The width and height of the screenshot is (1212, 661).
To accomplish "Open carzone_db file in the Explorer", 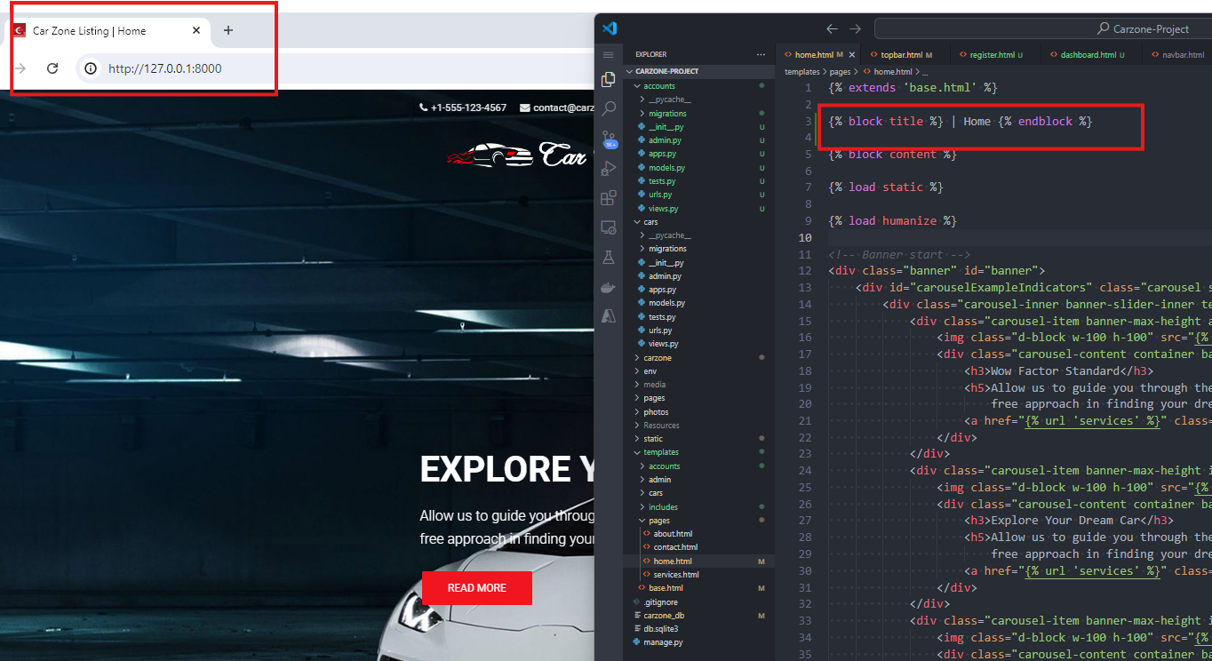I will click(x=664, y=615).
